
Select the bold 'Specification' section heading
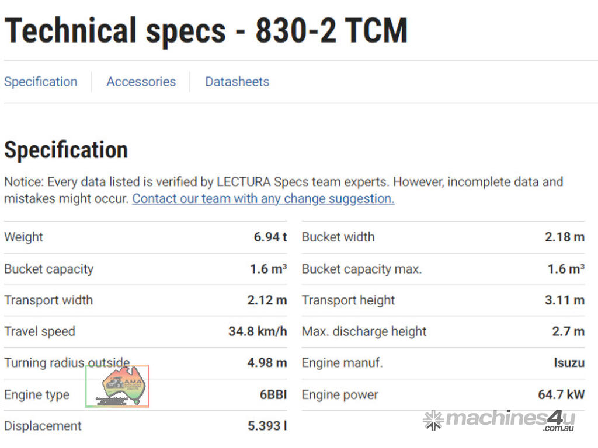pyautogui.click(x=66, y=150)
